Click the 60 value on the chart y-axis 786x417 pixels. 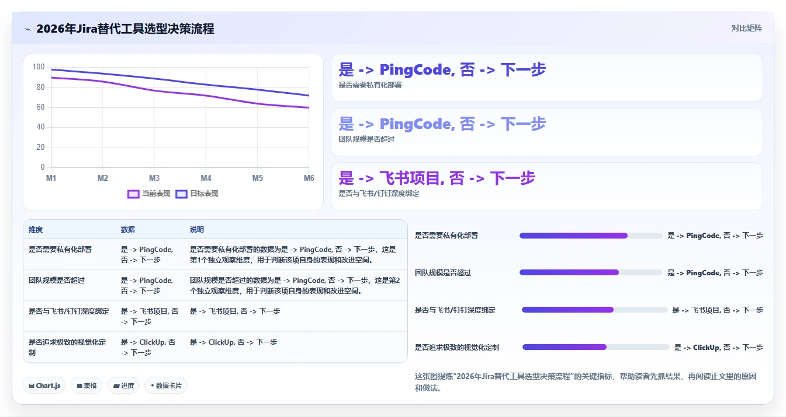[x=40, y=107]
